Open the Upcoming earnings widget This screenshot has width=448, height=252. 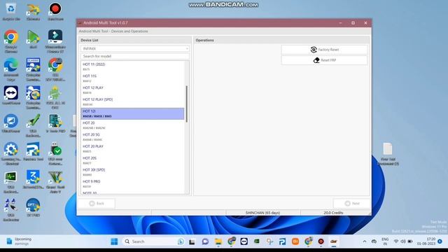pyautogui.click(x=19, y=241)
